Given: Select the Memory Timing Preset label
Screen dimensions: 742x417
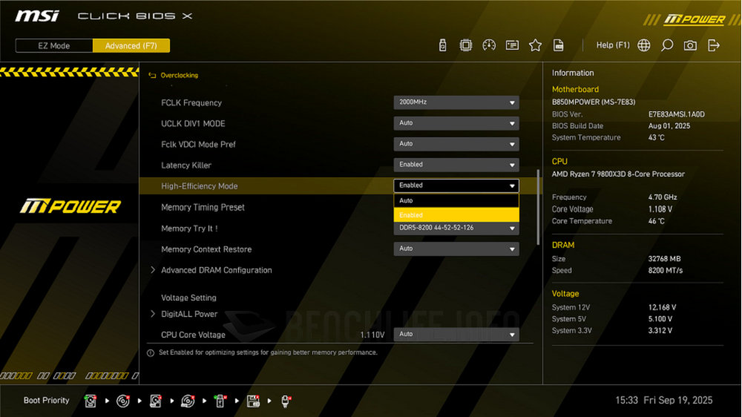Looking at the screenshot, I should (x=203, y=207).
